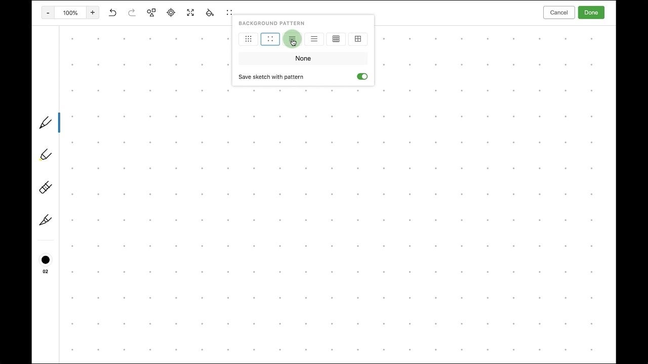This screenshot has height=364, width=648.
Task: Disable Save sketch with pattern toggle
Action: [x=362, y=76]
